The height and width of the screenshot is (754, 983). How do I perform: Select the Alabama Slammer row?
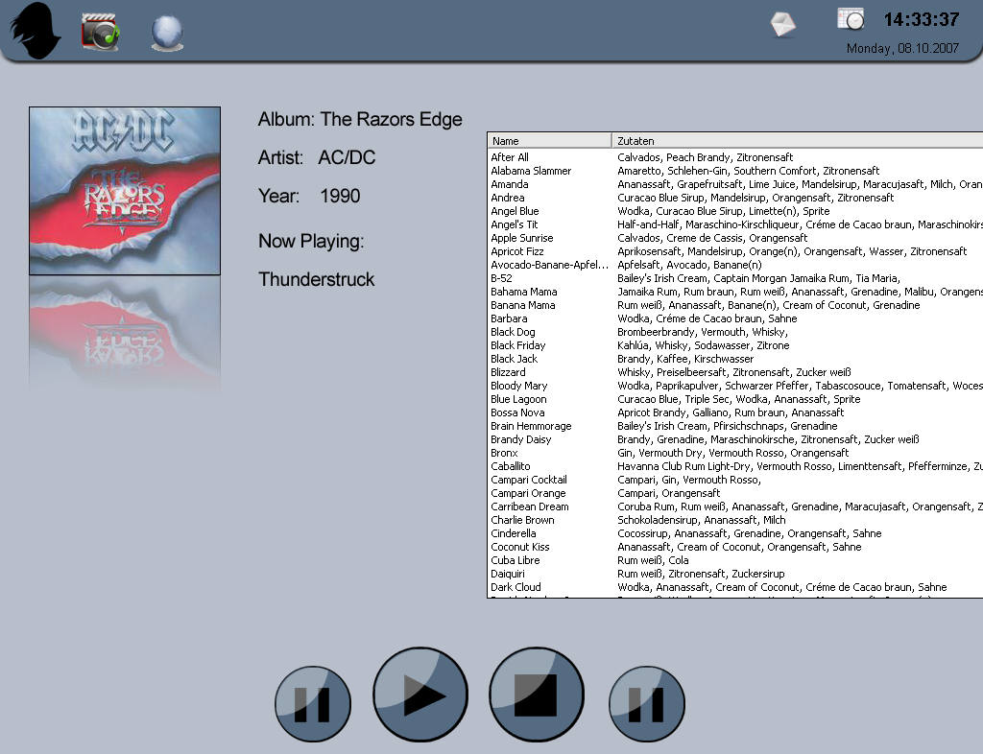[x=735, y=171]
